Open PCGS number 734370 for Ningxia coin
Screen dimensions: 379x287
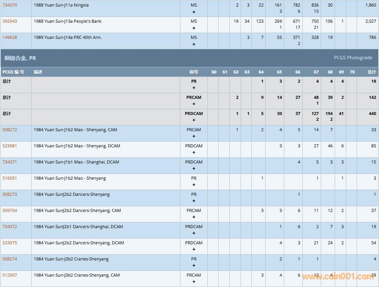coord(10,5)
